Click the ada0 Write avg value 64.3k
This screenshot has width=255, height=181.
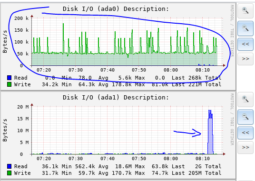click(x=87, y=84)
